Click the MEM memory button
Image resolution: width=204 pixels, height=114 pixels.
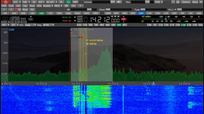point(75,2)
